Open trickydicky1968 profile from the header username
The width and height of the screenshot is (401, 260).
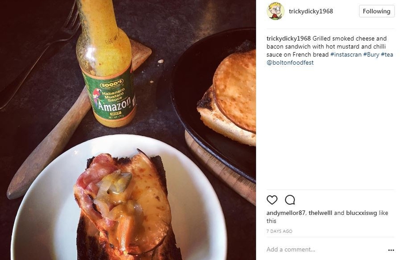tap(311, 12)
